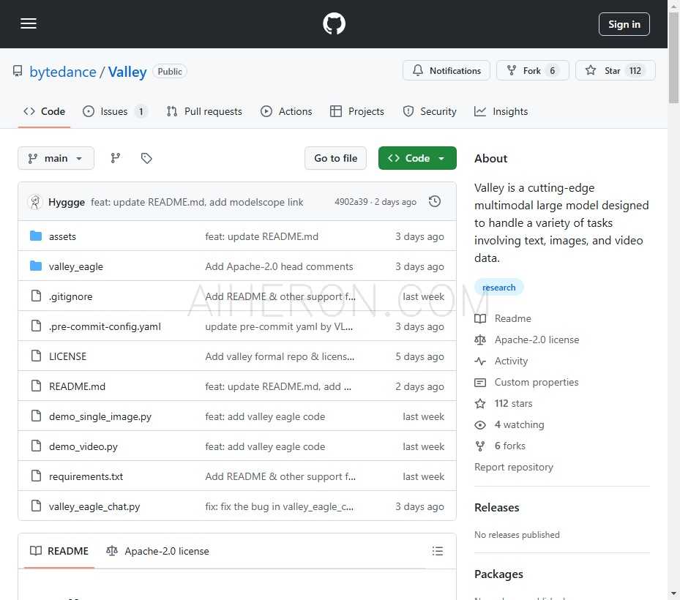Click the star icon beside 112 stars
This screenshot has height=600, width=680.
click(480, 404)
